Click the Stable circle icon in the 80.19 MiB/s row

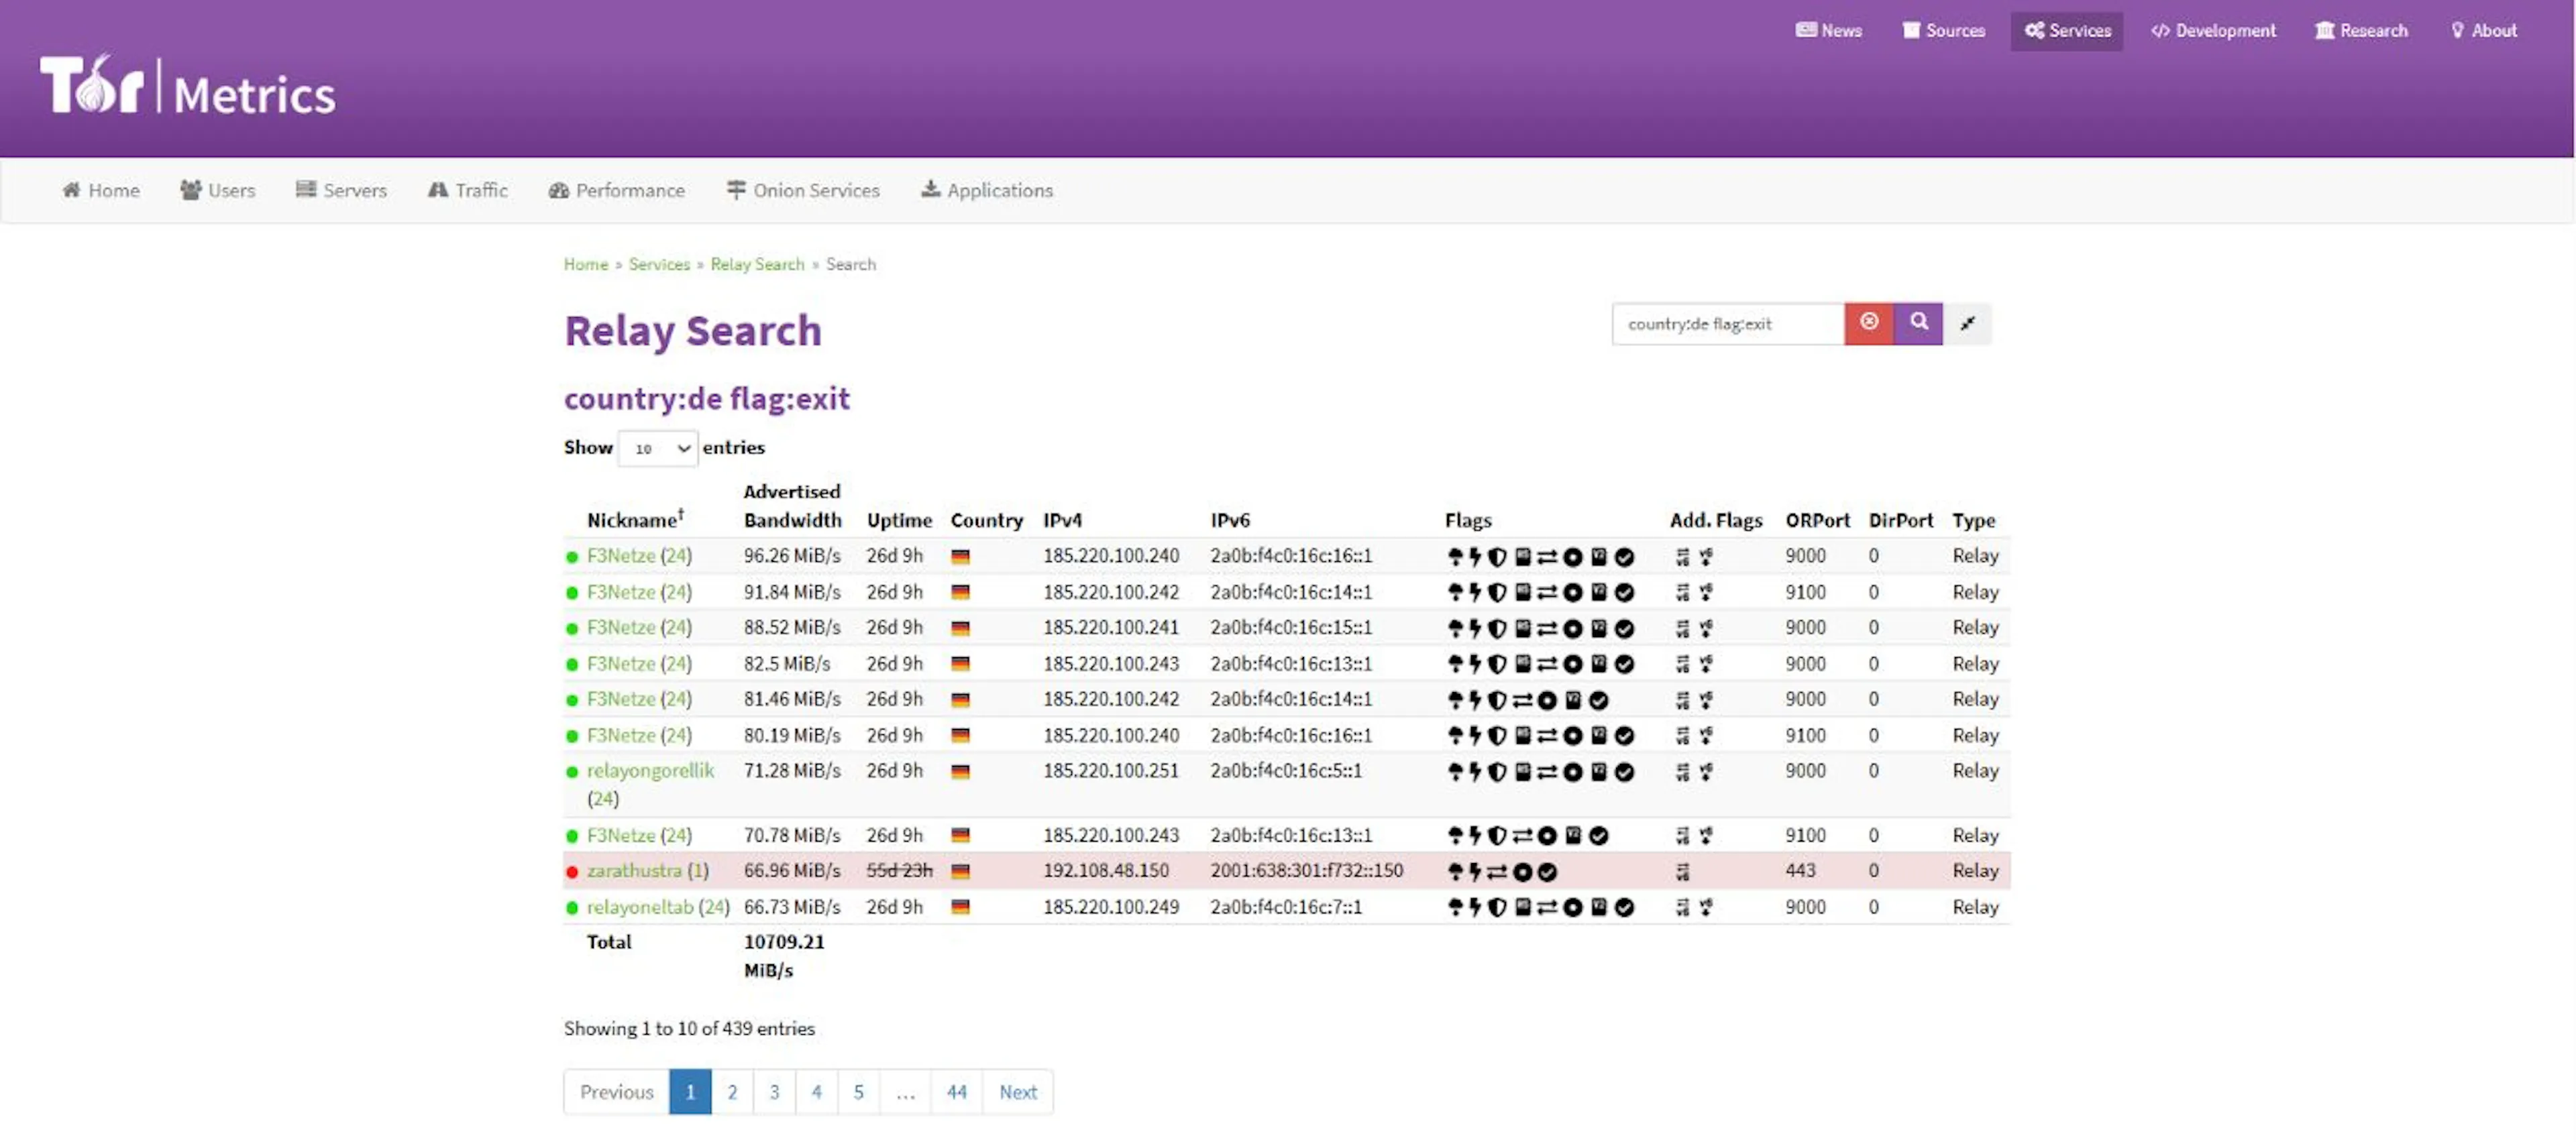coord(1573,736)
